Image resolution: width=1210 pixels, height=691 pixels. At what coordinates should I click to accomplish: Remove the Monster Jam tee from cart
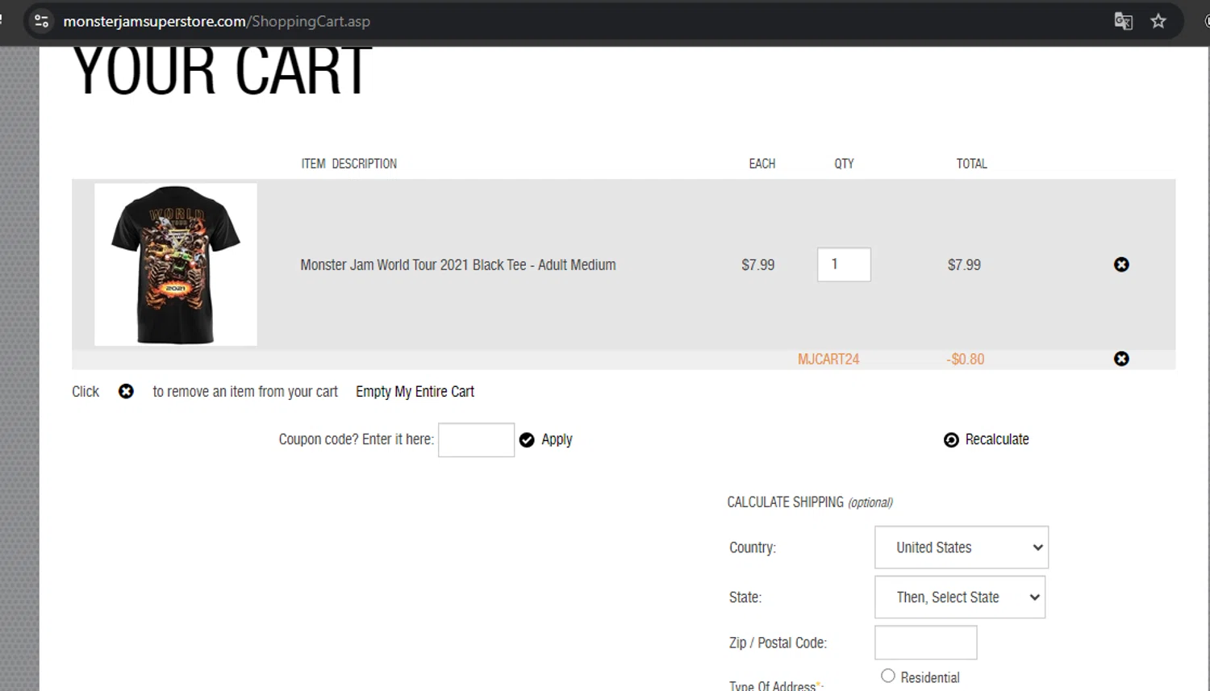pos(1121,264)
